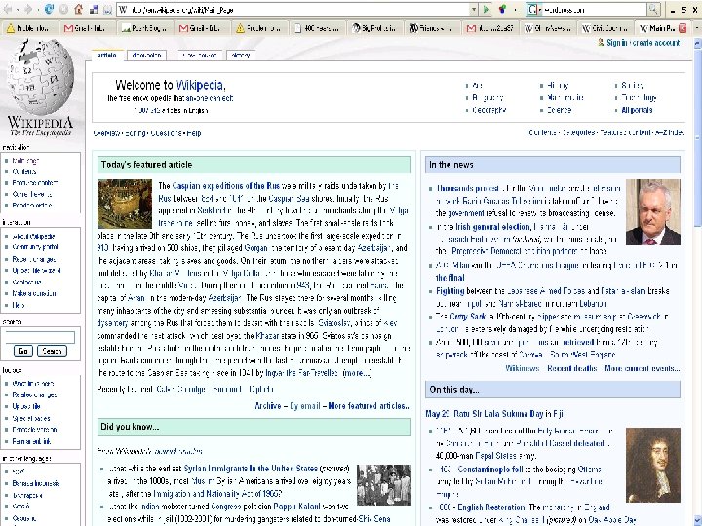Open the view source tab
The width and height of the screenshot is (702, 526).
199,55
